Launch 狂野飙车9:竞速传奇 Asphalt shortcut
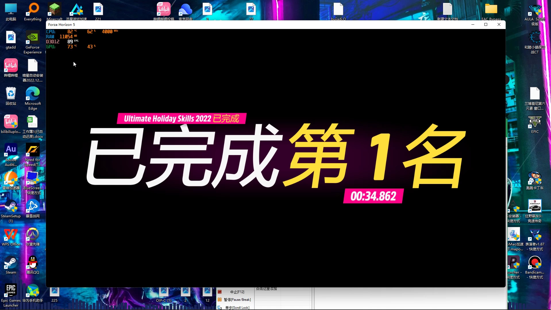This screenshot has width=551, height=310. coord(535,211)
